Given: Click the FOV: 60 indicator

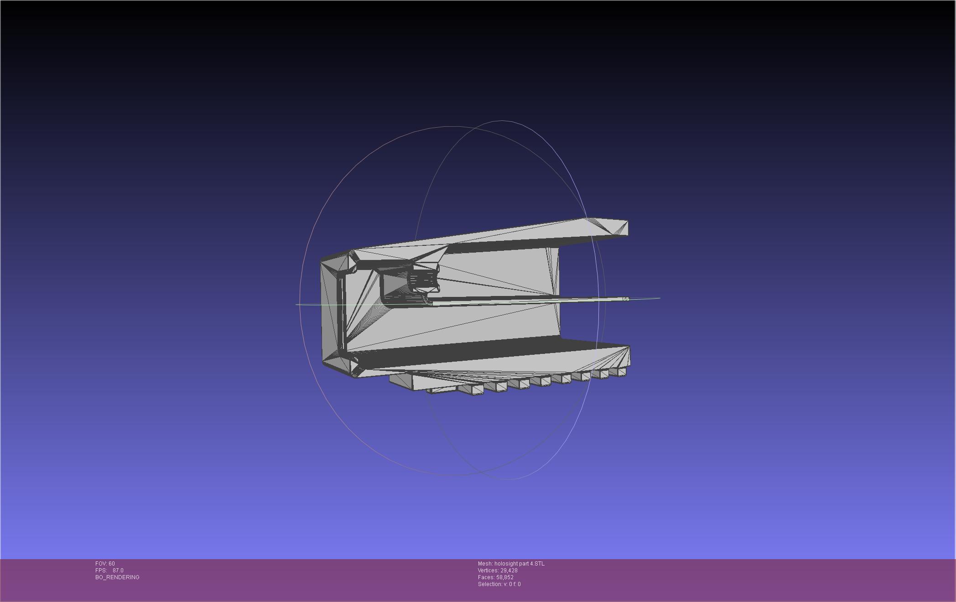Looking at the screenshot, I should tap(105, 564).
